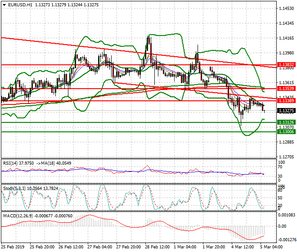Click the current price label 1.13275

coord(286,110)
